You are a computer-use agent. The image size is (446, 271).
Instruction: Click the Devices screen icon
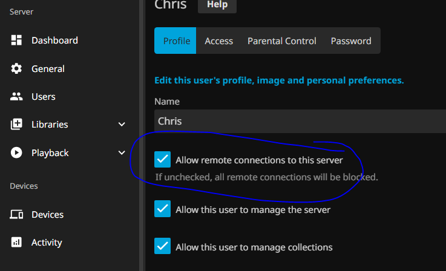pos(17,215)
